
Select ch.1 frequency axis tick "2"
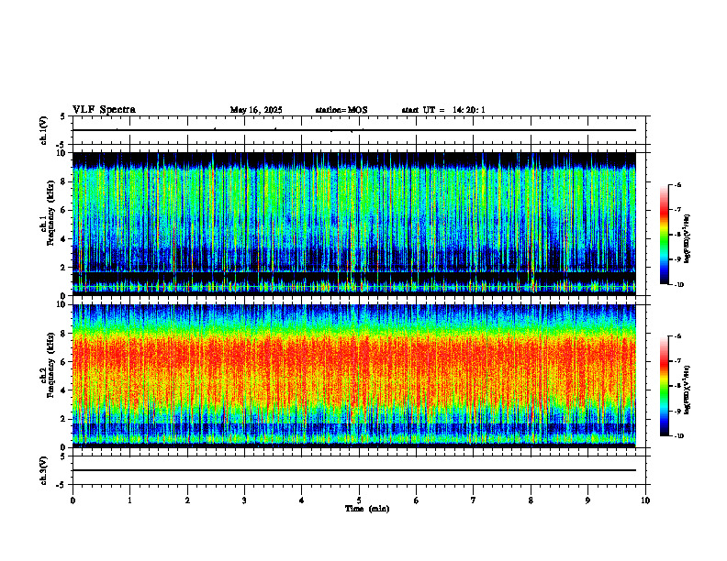(x=64, y=268)
